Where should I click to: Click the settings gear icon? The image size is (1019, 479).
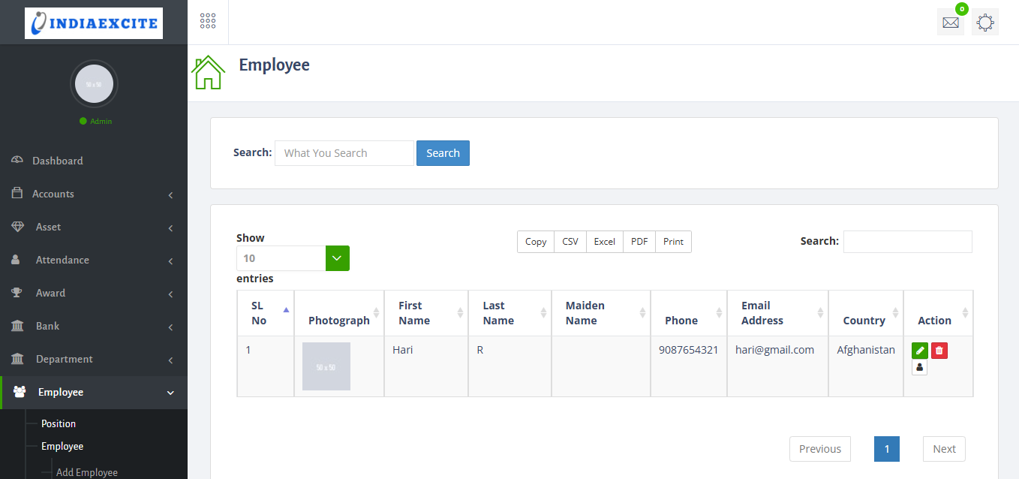point(985,23)
